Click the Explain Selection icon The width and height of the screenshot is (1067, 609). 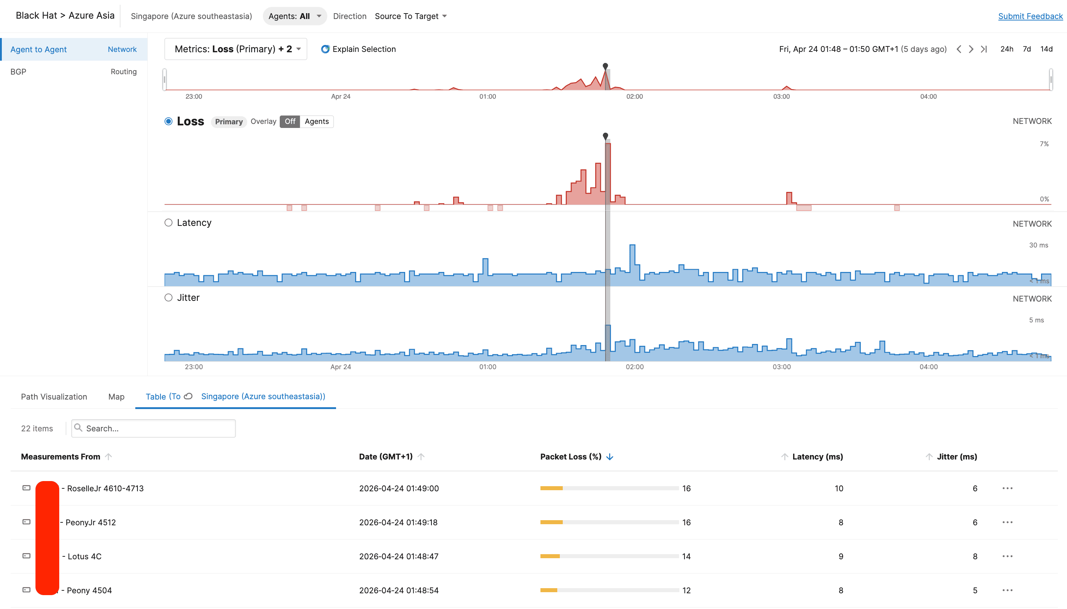(x=325, y=49)
